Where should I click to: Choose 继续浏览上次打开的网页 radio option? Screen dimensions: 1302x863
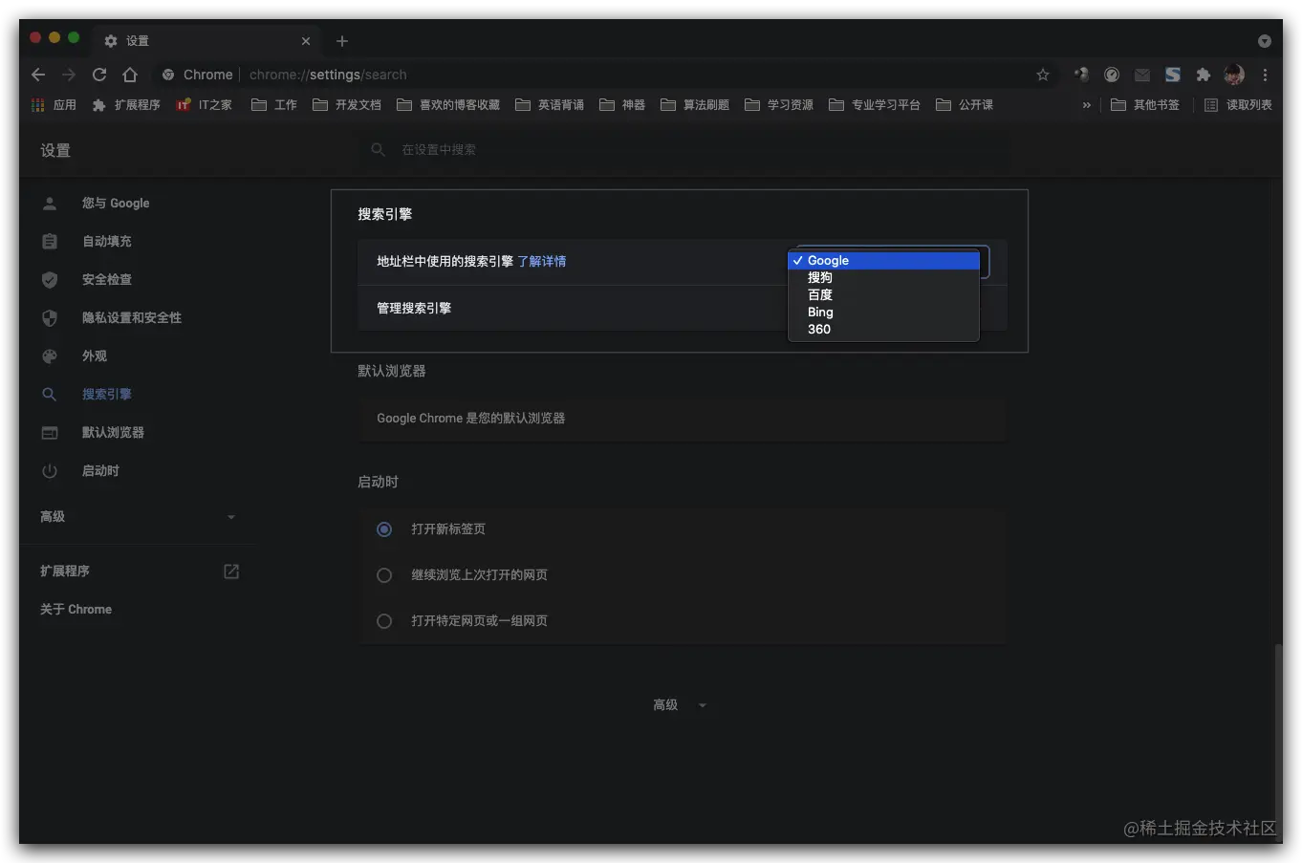coord(384,575)
